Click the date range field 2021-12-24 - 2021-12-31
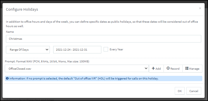Screen dimensions: 208x101 point(77,50)
